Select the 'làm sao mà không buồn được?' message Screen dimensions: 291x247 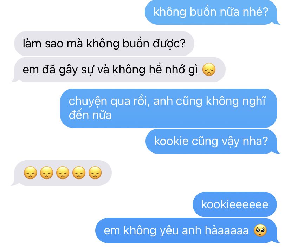(104, 44)
